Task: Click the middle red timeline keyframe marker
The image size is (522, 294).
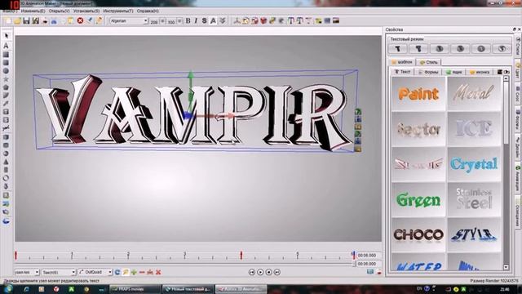Action: point(241,256)
